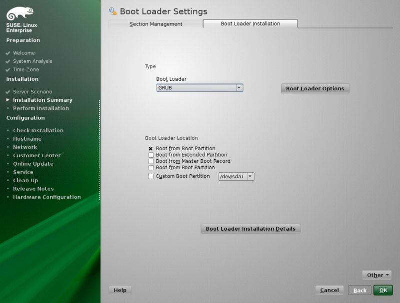Image resolution: width=400 pixels, height=303 pixels.
Task: Enable the Custom Boot Partition checkbox
Action: [151, 177]
